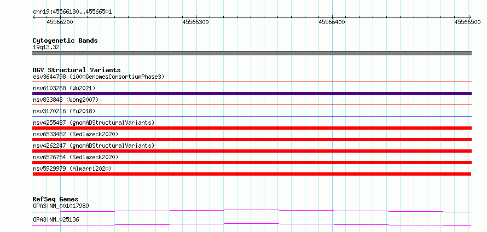Click the 45566200 ruler position label

60,22
